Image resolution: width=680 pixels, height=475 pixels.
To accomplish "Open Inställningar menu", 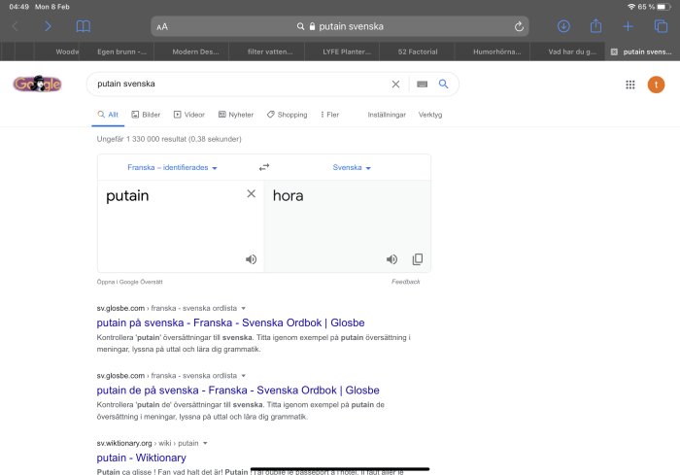I will 387,115.
